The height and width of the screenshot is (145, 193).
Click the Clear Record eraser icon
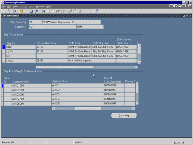[58, 11]
